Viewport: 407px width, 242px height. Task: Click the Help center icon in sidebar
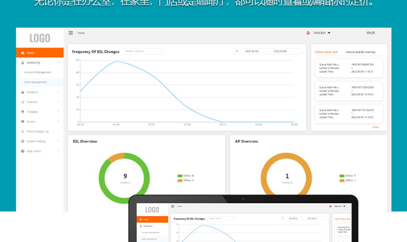point(23,151)
